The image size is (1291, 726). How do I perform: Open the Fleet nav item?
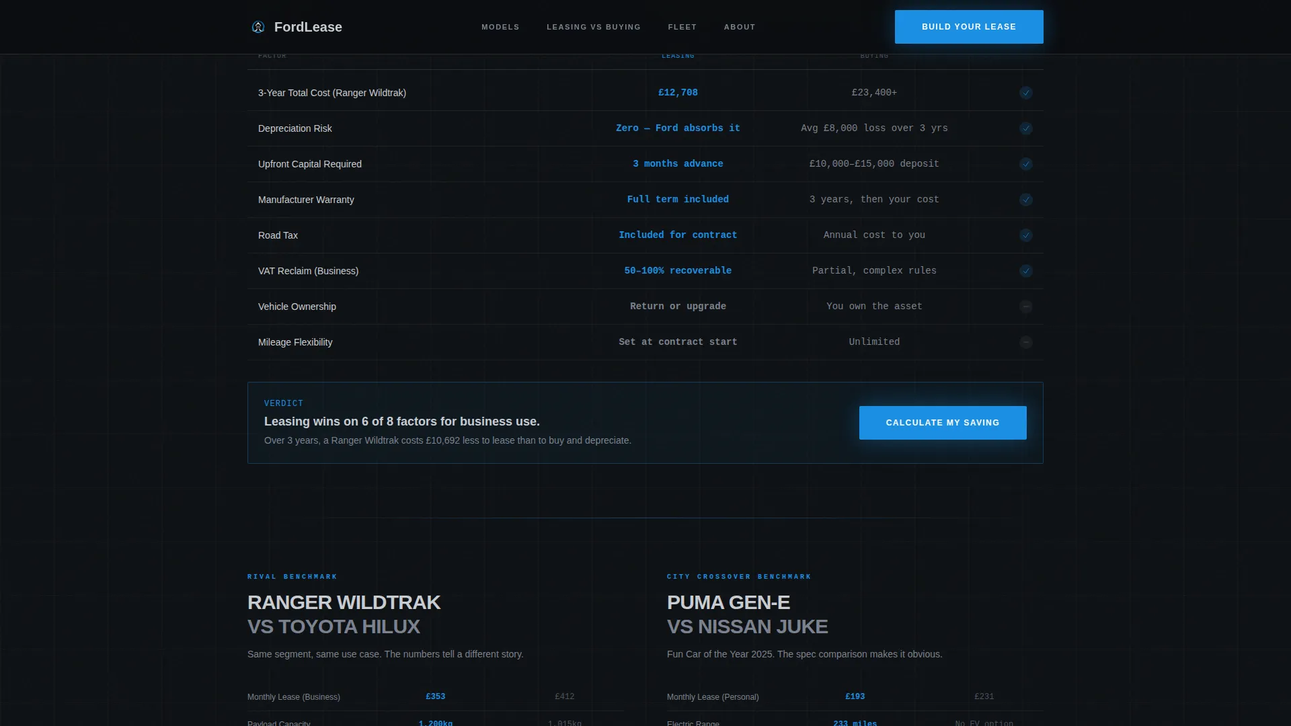click(682, 27)
